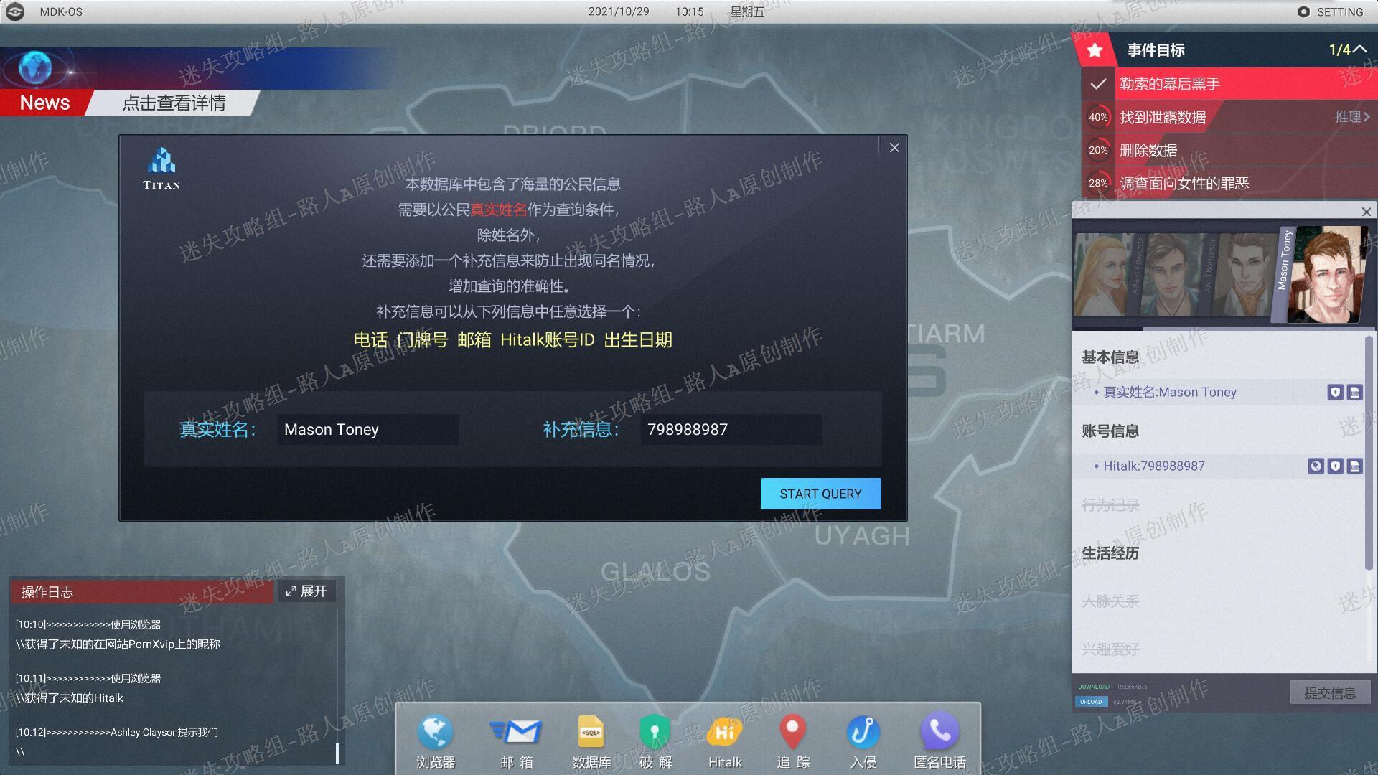The image size is (1378, 775).
Task: Click the browser globe icon beside Hitalk:798988987
Action: point(1316,466)
